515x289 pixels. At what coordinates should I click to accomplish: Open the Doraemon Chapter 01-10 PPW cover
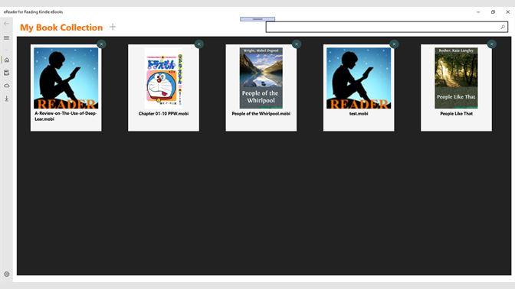pyautogui.click(x=163, y=78)
